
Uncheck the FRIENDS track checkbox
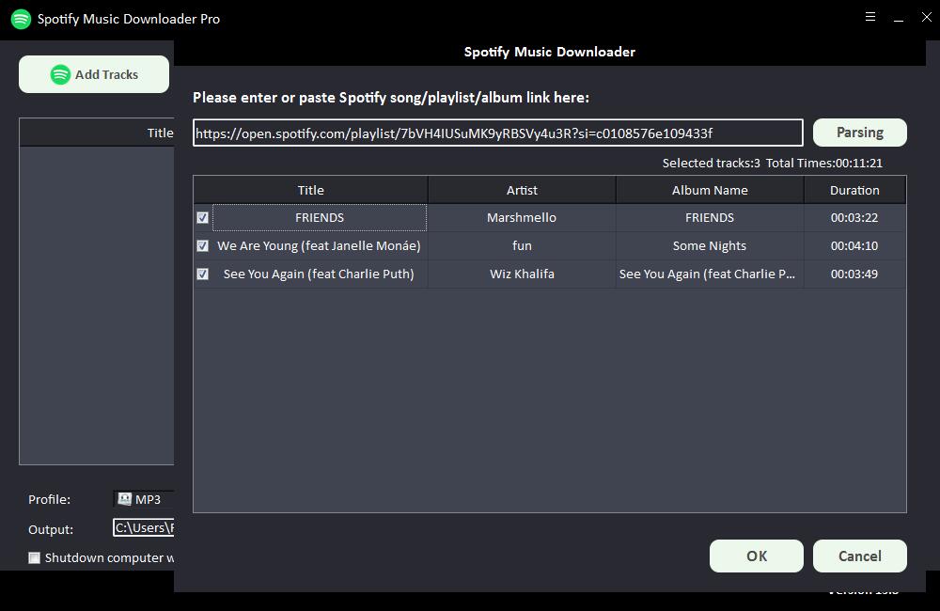202,218
